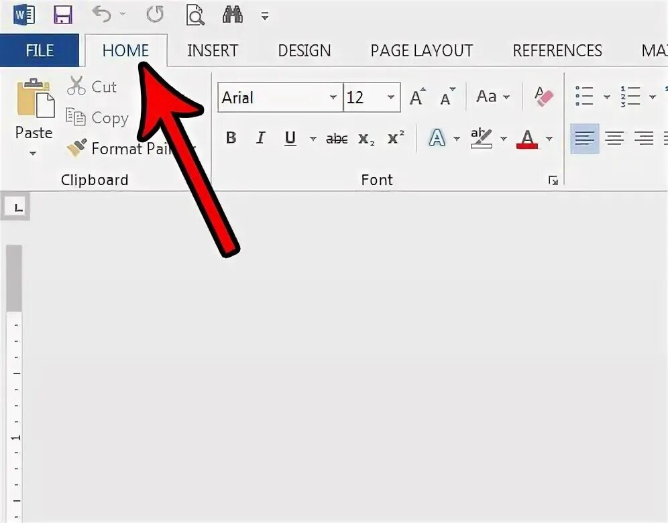Open the Font dialog launcher
This screenshot has height=523, width=668.
coord(553,180)
